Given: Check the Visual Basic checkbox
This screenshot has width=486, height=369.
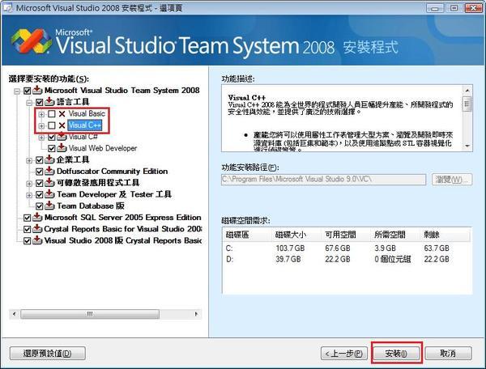Looking at the screenshot, I should (52, 114).
